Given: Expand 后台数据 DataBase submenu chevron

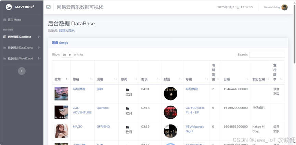Looking at the screenshot, I should tap(39, 37).
